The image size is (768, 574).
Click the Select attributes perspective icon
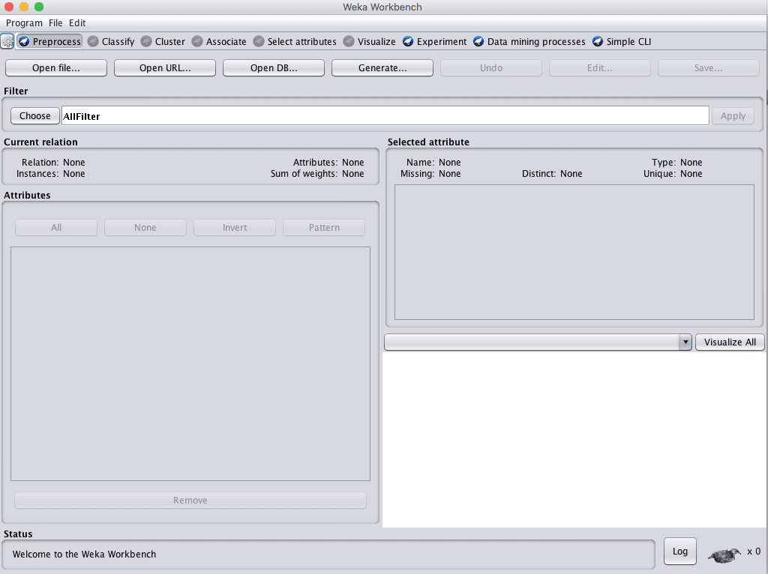[259, 42]
